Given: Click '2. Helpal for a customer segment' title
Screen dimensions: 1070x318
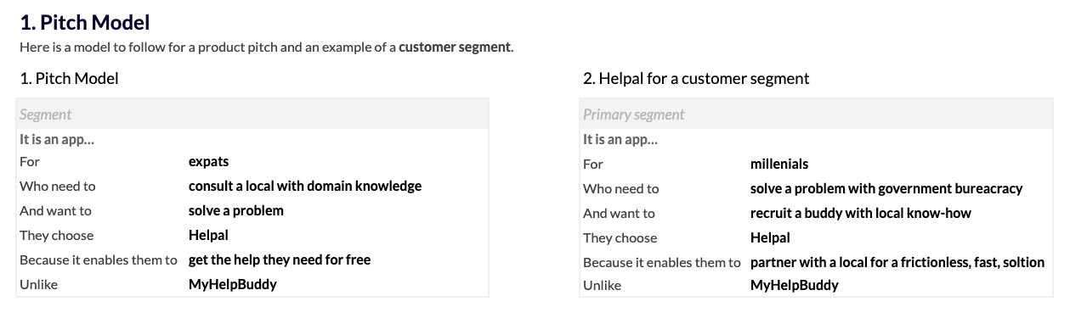Looking at the screenshot, I should tap(696, 78).
